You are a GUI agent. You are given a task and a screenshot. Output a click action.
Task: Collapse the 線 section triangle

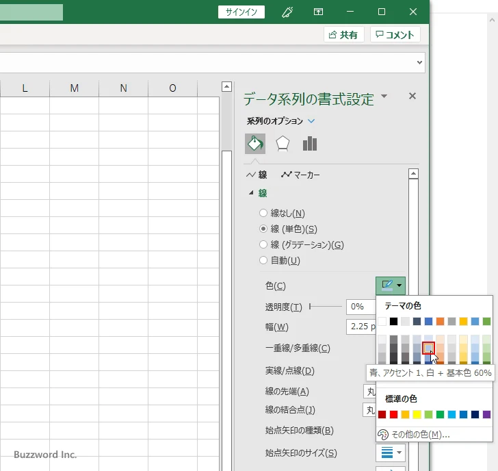pos(251,192)
